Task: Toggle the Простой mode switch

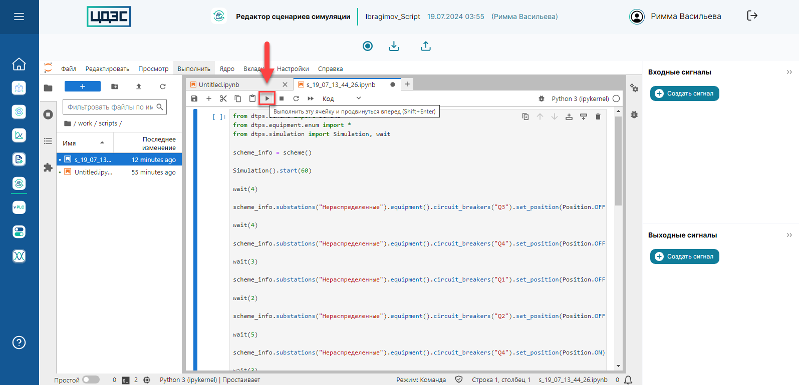Action: click(91, 379)
